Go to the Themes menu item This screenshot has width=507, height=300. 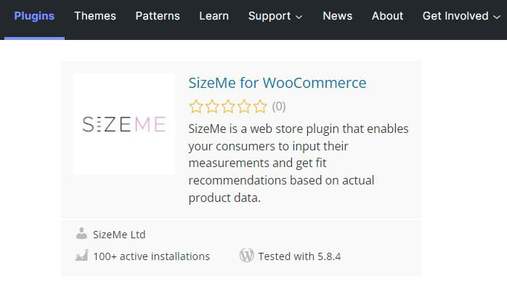pyautogui.click(x=94, y=16)
